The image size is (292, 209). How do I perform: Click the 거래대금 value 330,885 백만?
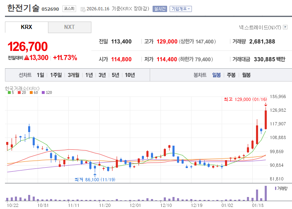[x=270, y=59]
